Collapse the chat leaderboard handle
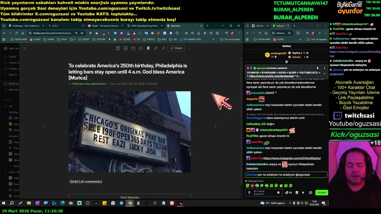Image resolution: width=381 pixels, height=214 pixels. point(286,62)
